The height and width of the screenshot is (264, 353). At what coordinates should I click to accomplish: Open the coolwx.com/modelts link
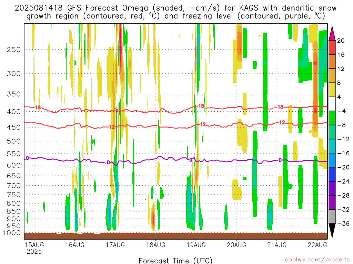(x=317, y=260)
